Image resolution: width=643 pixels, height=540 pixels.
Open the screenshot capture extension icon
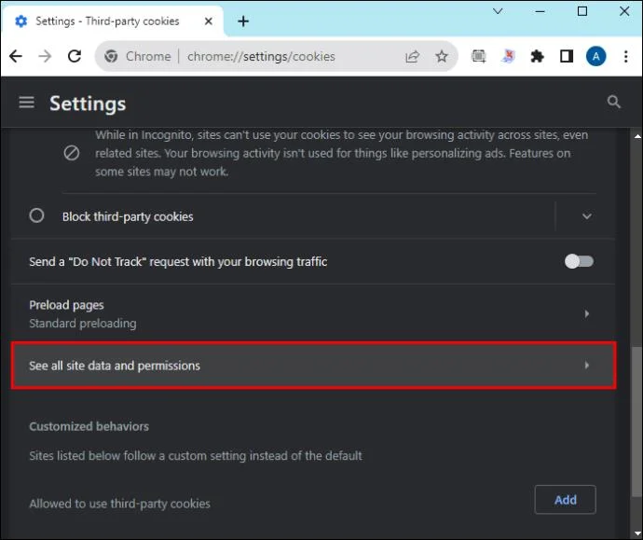(x=479, y=56)
